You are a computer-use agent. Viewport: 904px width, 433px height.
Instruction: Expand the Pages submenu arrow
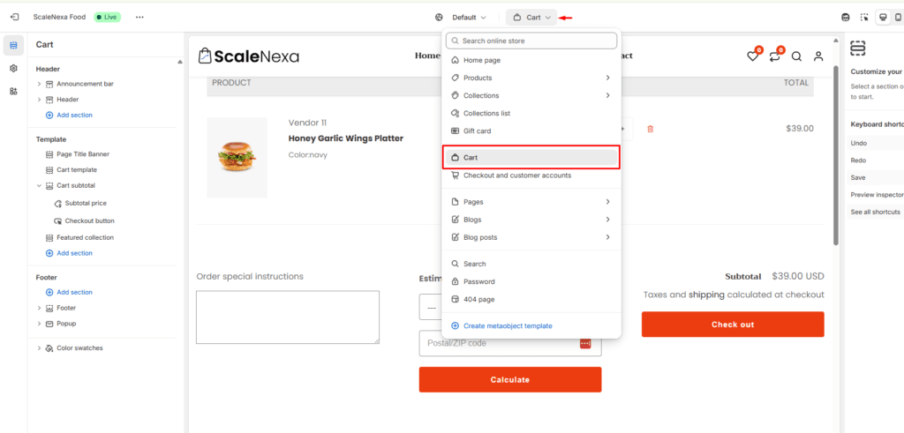click(607, 202)
